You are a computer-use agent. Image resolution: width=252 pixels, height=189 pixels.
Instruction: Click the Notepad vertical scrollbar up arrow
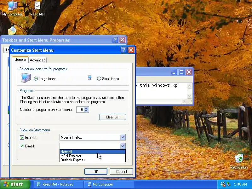190,86
